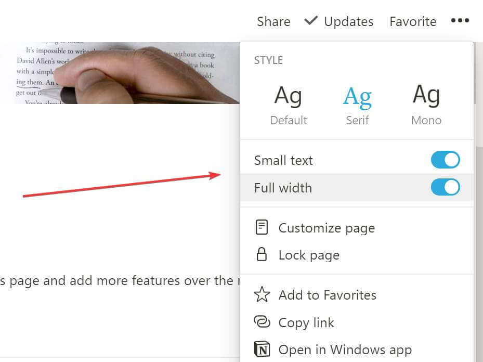
Task: Click the Updates checkmark icon
Action: click(x=311, y=21)
